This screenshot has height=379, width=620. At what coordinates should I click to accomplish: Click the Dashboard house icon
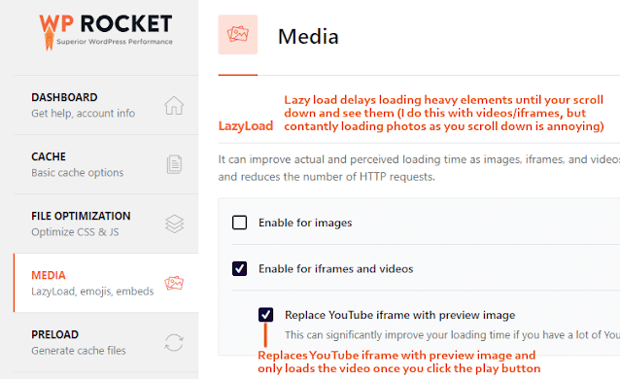(x=174, y=105)
